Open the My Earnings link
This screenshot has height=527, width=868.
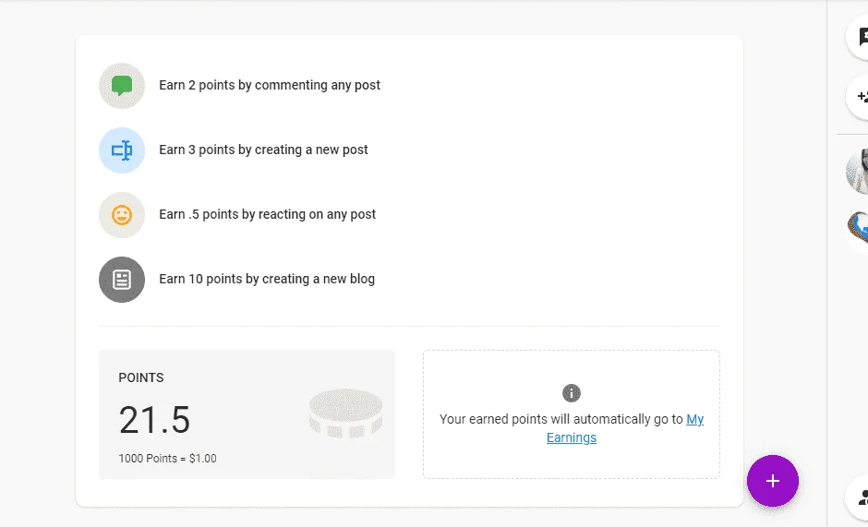[625, 428]
